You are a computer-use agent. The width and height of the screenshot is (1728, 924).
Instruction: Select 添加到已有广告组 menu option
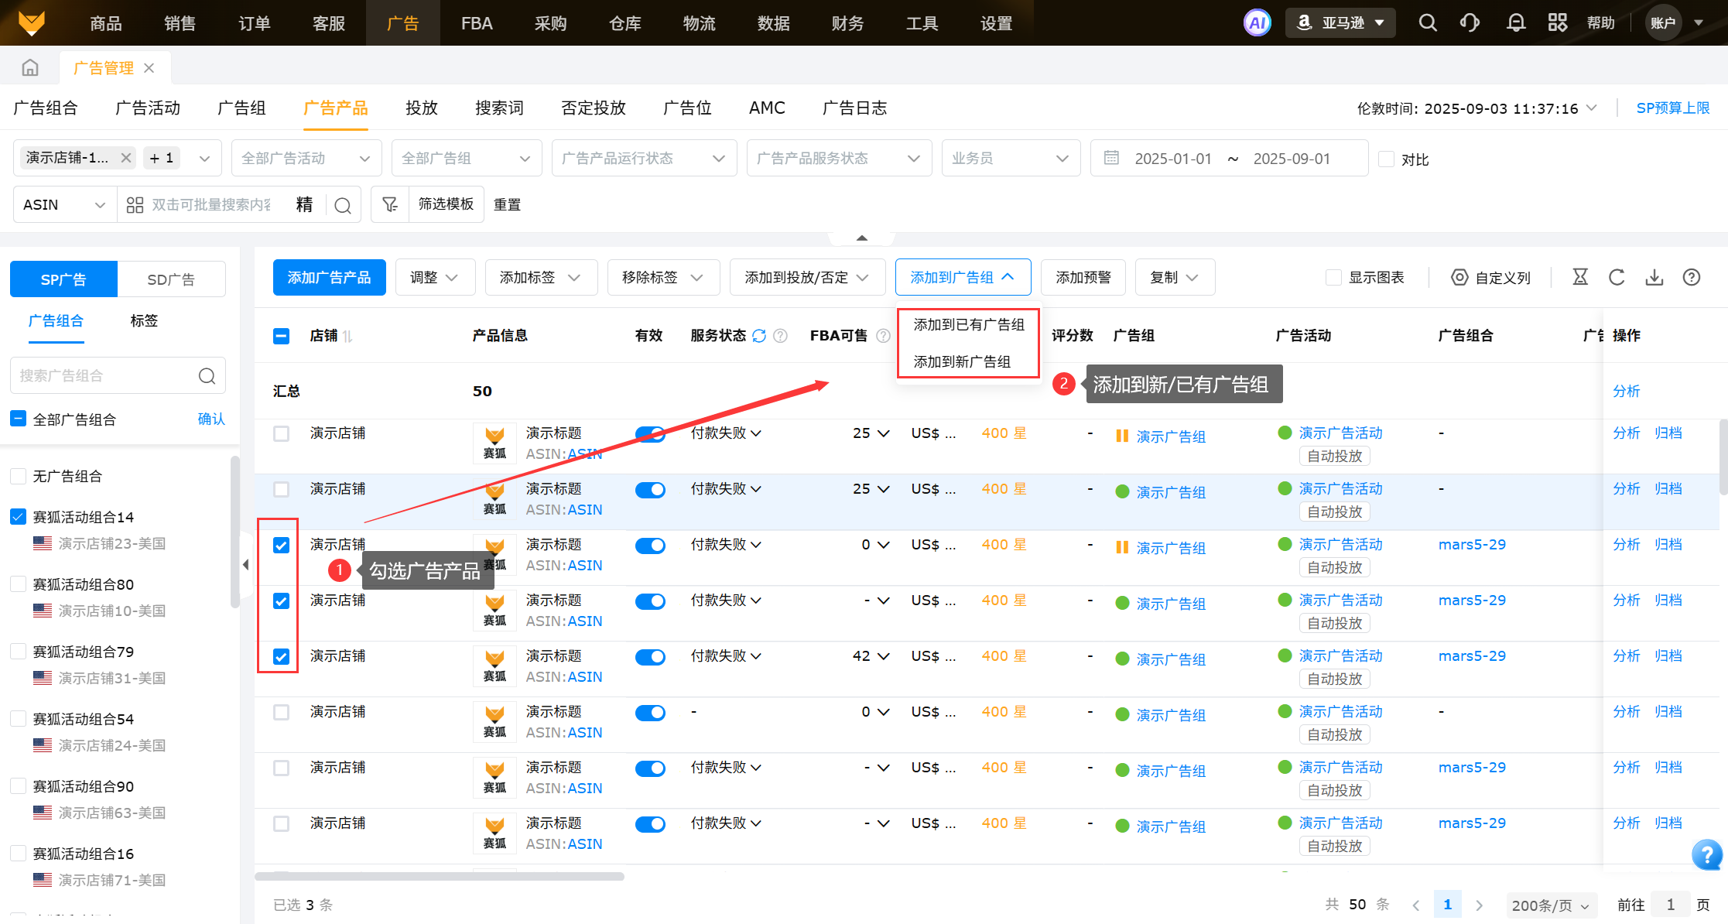(968, 324)
